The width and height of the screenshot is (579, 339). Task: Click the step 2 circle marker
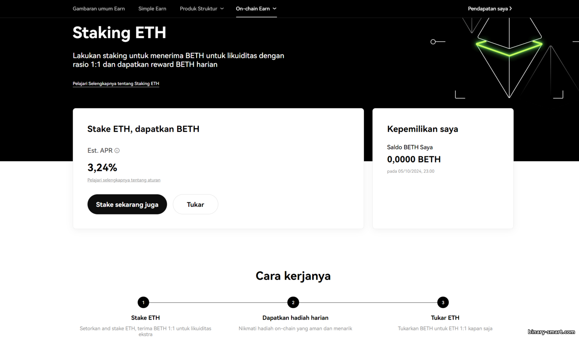[x=293, y=302]
